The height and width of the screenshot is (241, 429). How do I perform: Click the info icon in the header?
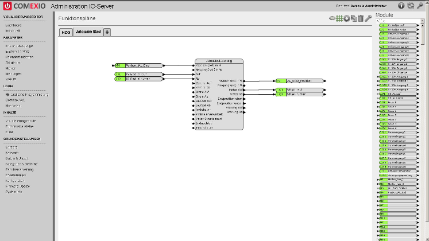click(x=402, y=6)
